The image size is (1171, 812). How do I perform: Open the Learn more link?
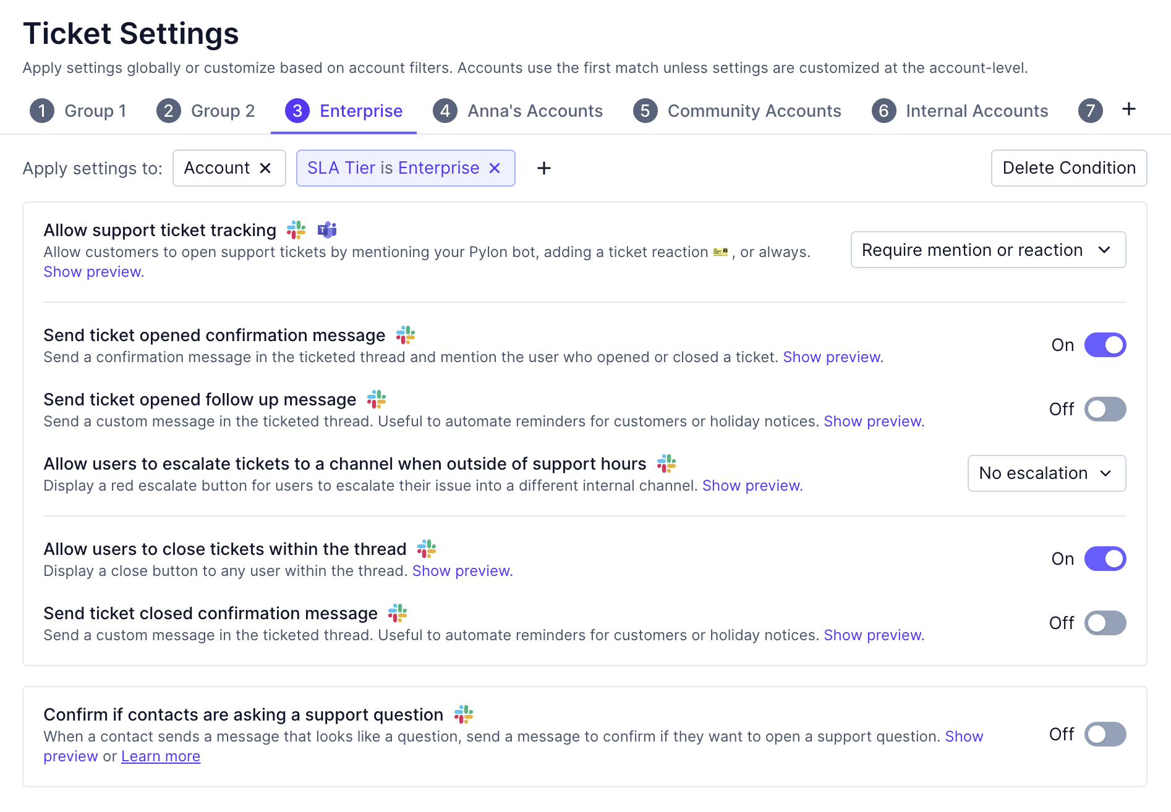[161, 756]
